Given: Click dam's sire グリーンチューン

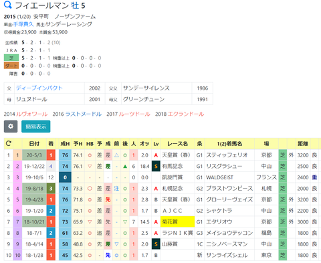Looking at the screenshot, I should 144,99.
